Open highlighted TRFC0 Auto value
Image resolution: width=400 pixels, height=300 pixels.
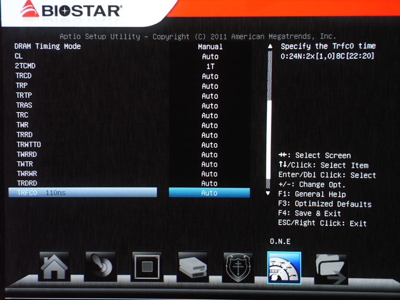pos(210,193)
